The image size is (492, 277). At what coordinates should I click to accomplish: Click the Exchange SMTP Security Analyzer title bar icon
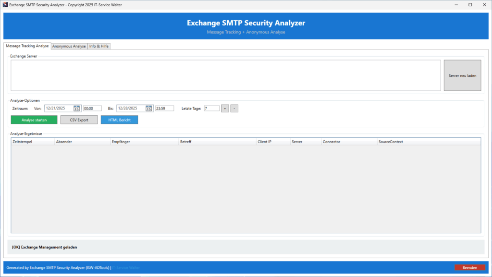(x=5, y=4)
